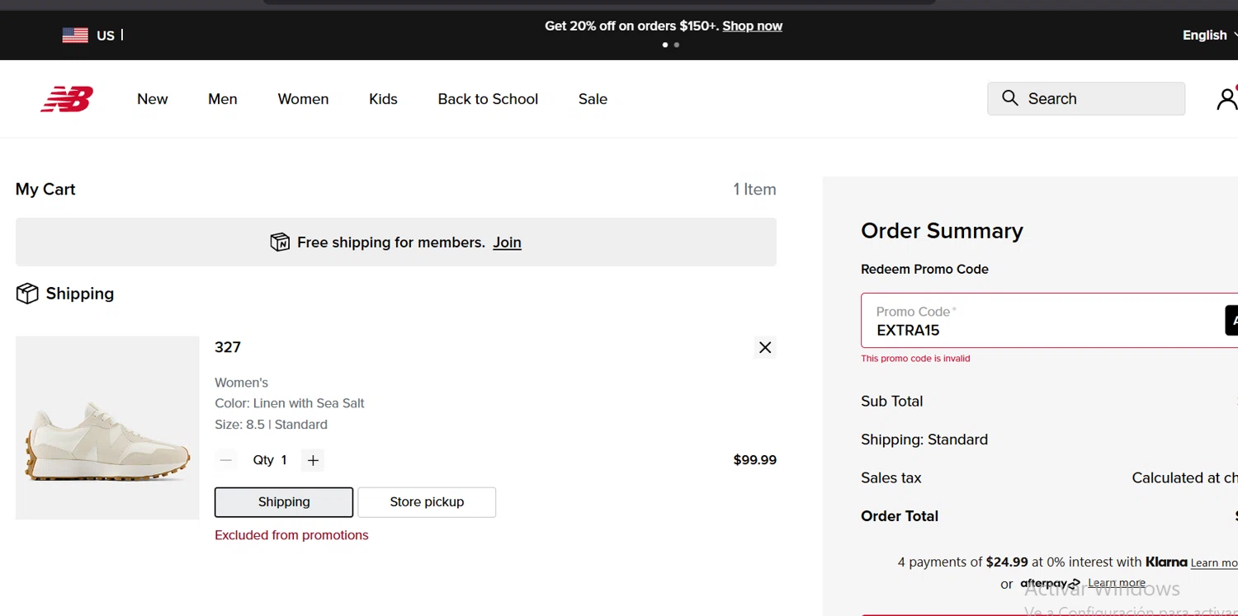The width and height of the screenshot is (1238, 616).
Task: Open the New menu
Action: 153,99
